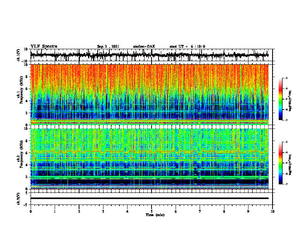The width and height of the screenshot is (307, 237).
Task: Click the 'station=GAK' label
Action: [x=144, y=46]
